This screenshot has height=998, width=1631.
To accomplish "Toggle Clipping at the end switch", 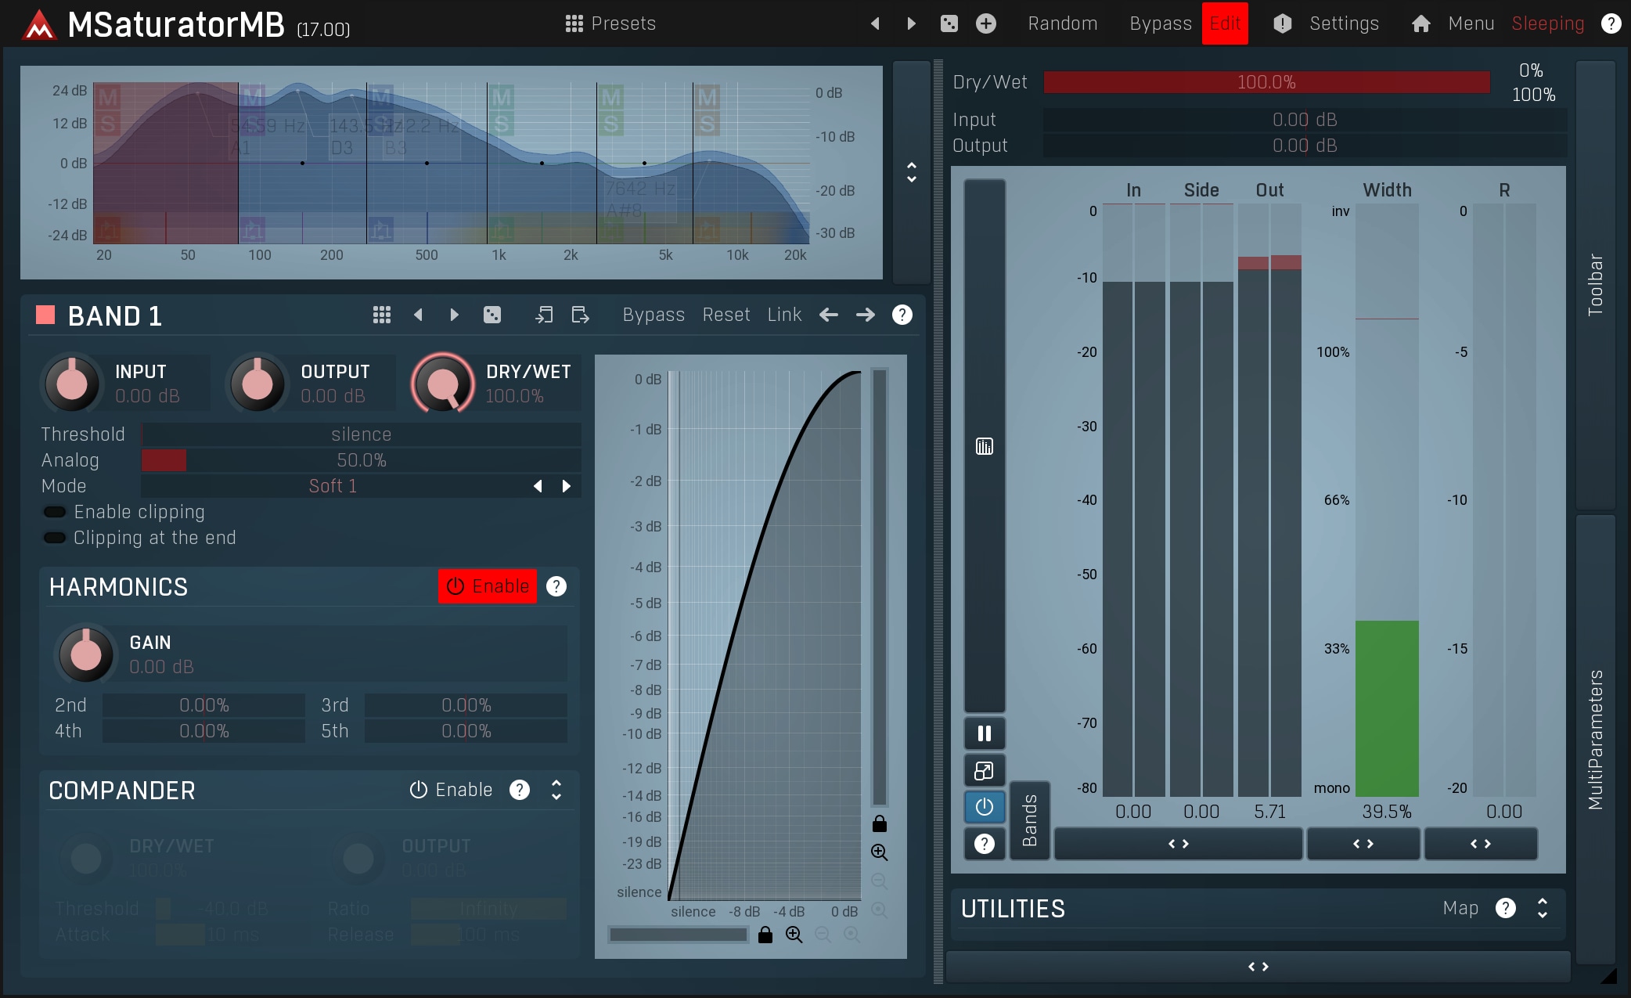I will pyautogui.click(x=55, y=538).
